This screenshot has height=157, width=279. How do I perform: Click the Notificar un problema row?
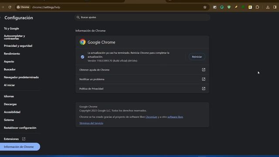point(143,79)
